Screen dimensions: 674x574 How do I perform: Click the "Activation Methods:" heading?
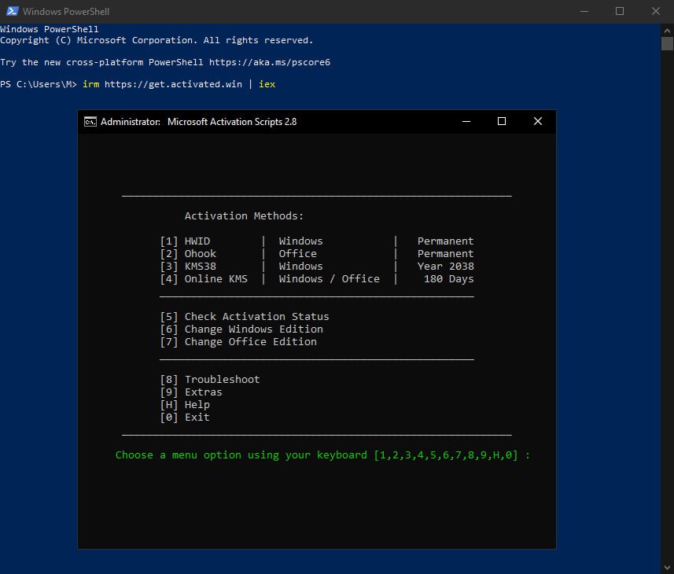244,215
